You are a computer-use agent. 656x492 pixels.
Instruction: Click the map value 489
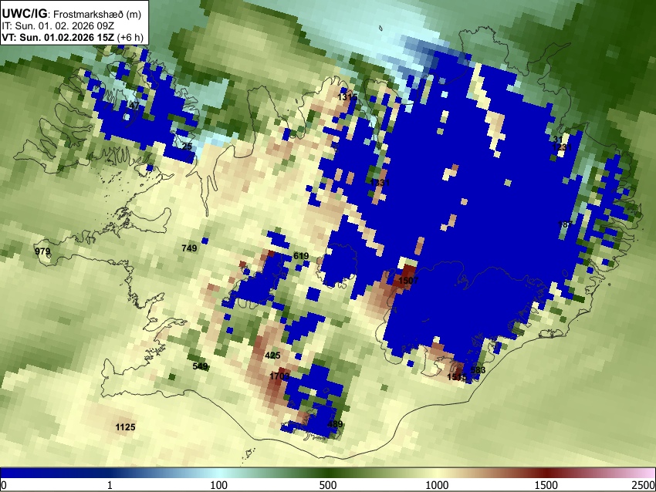pos(335,424)
